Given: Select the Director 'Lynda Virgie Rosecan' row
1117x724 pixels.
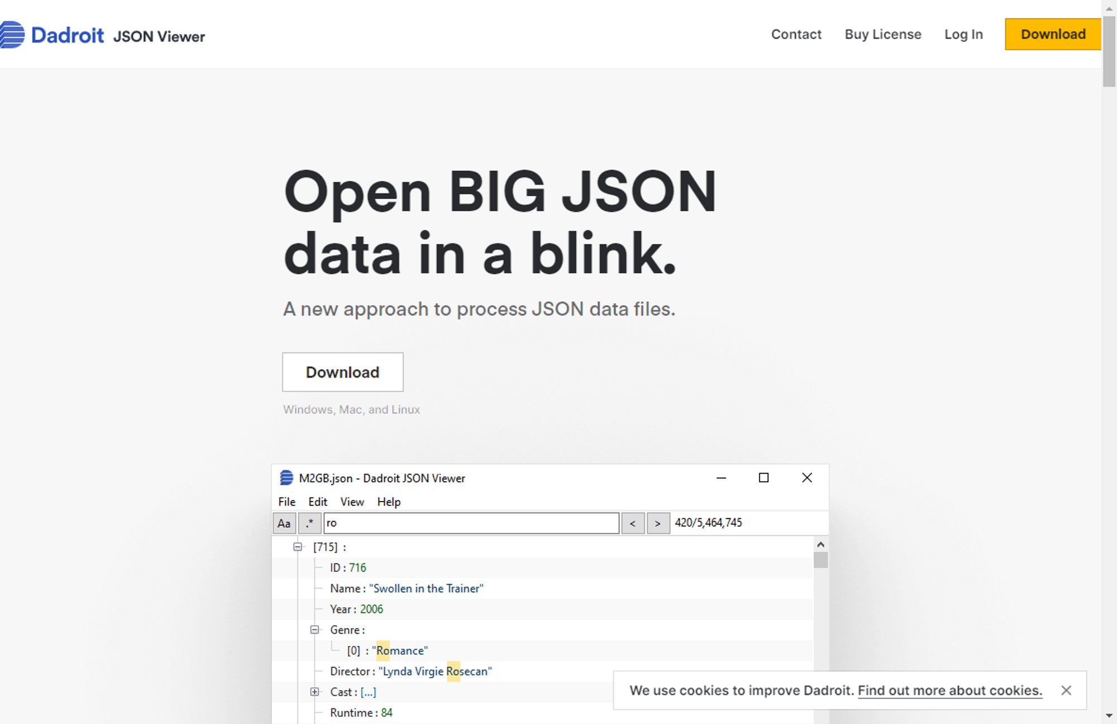Looking at the screenshot, I should point(543,672).
